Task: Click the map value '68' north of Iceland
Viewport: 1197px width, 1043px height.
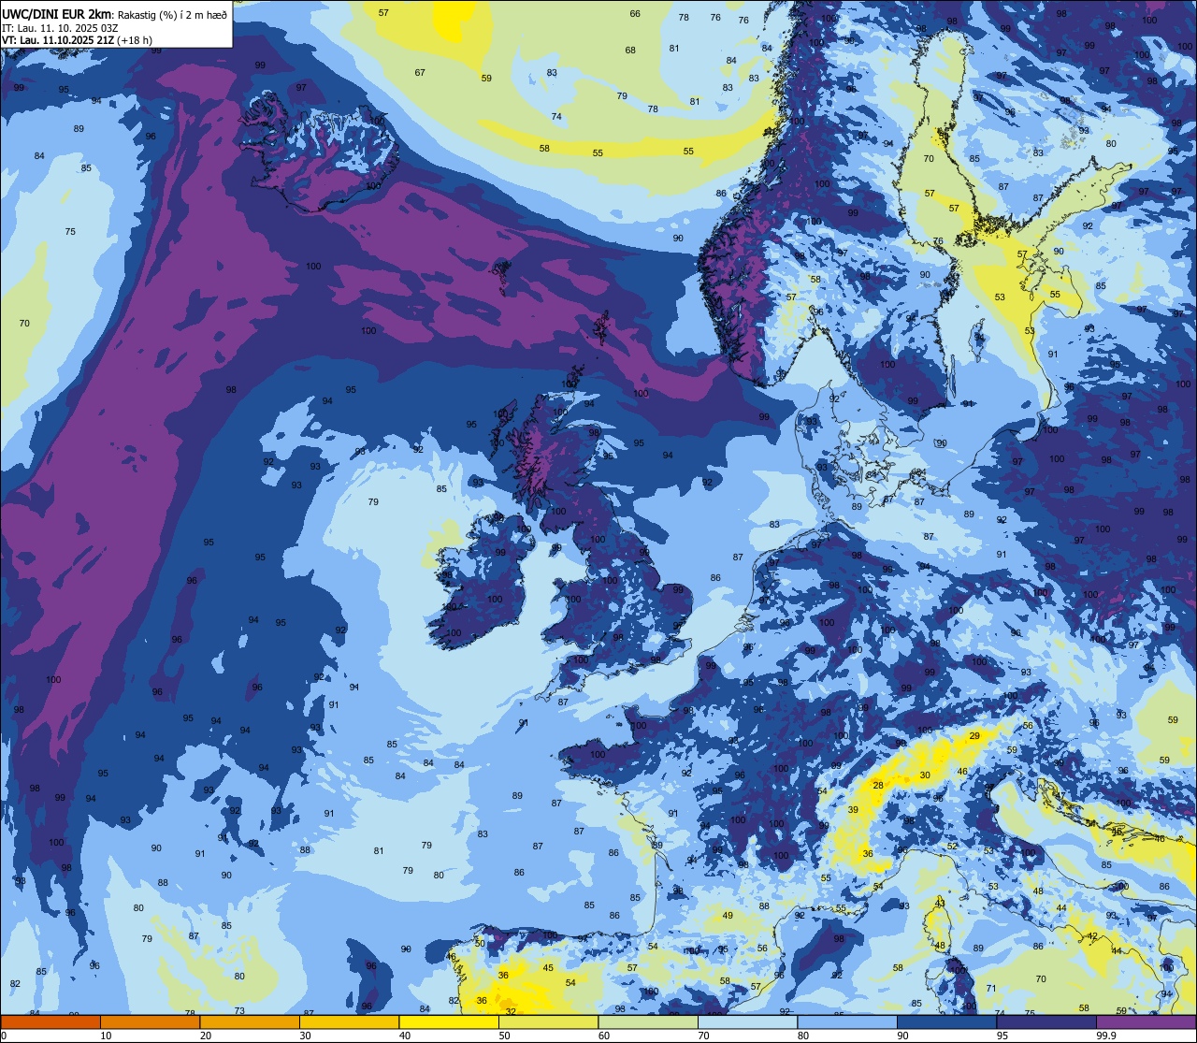Action: pos(630,50)
